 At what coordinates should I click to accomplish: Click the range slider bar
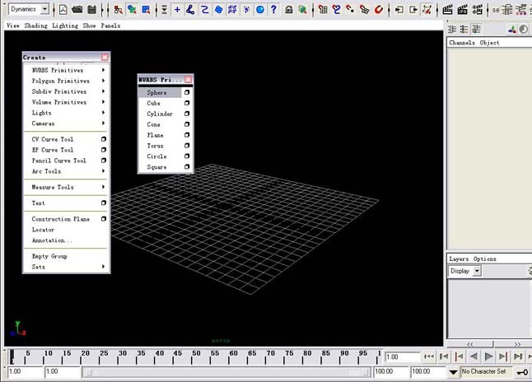(226, 373)
